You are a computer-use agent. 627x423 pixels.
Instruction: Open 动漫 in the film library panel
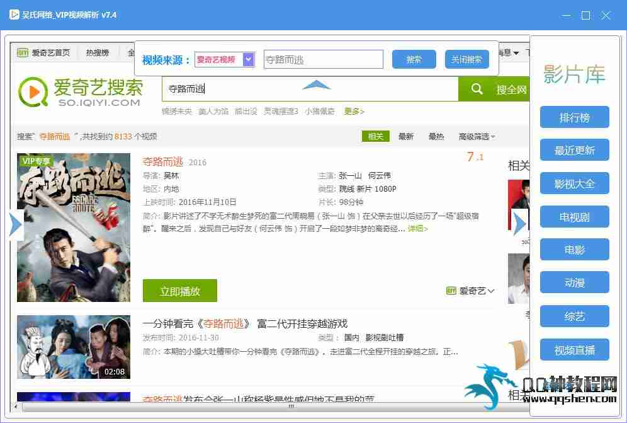[x=575, y=282]
